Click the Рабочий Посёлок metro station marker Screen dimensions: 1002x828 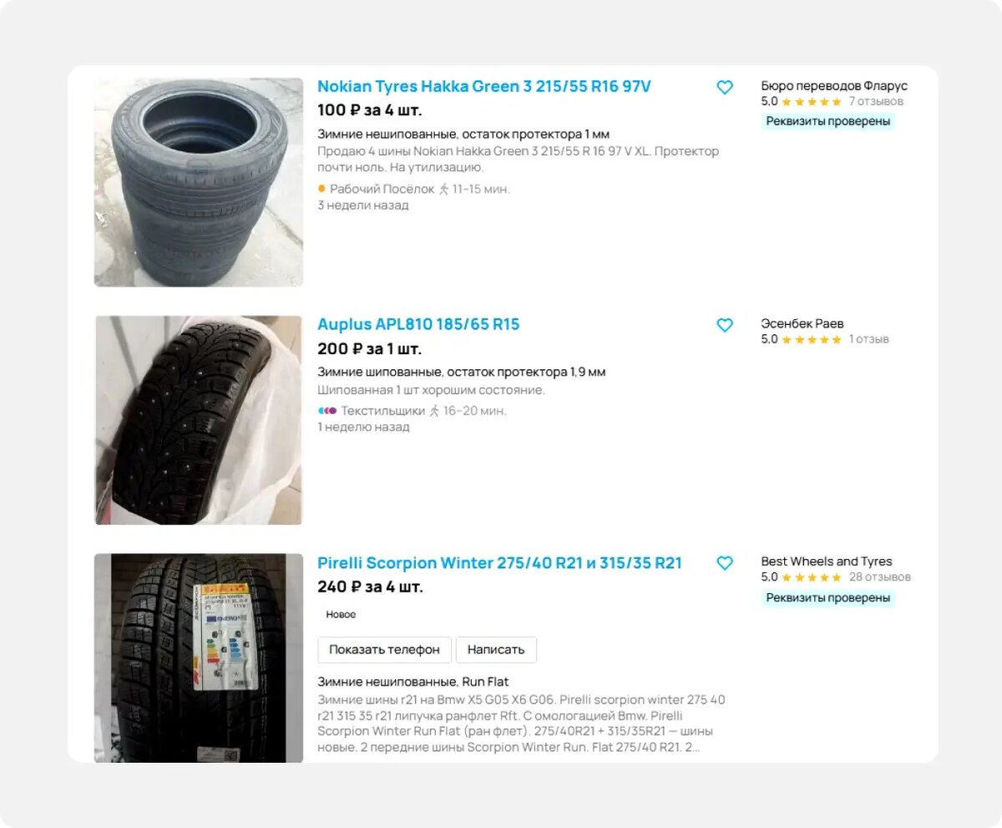321,189
